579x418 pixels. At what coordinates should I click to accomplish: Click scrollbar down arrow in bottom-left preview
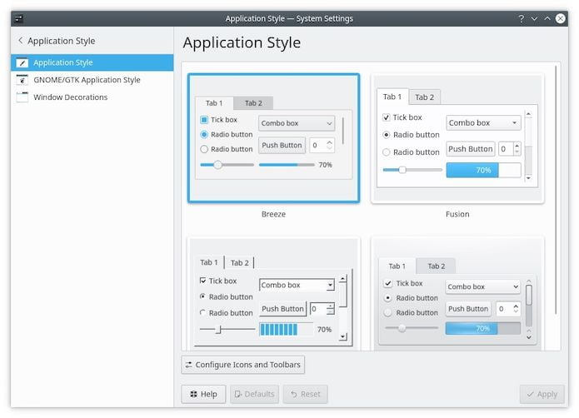click(343, 336)
